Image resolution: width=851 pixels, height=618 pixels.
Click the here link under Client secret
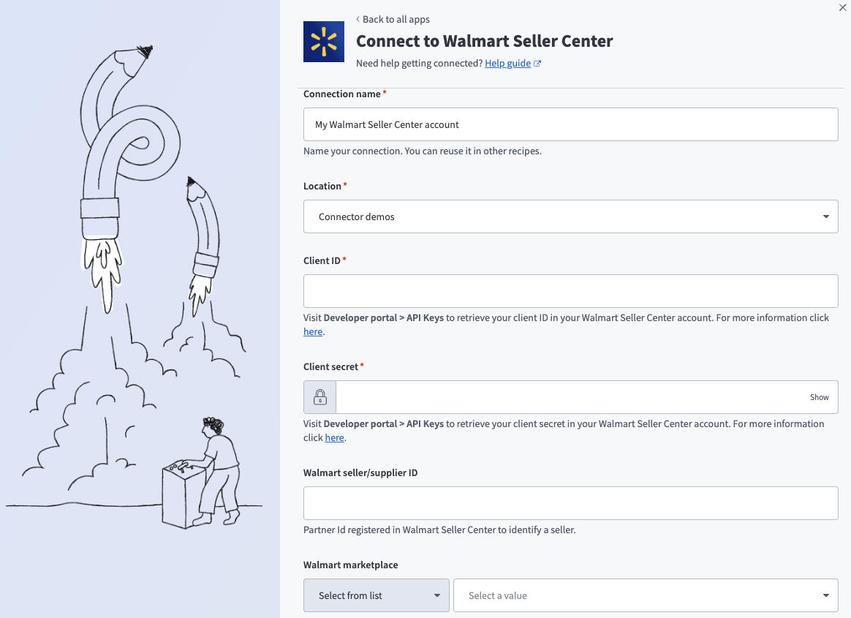point(334,437)
